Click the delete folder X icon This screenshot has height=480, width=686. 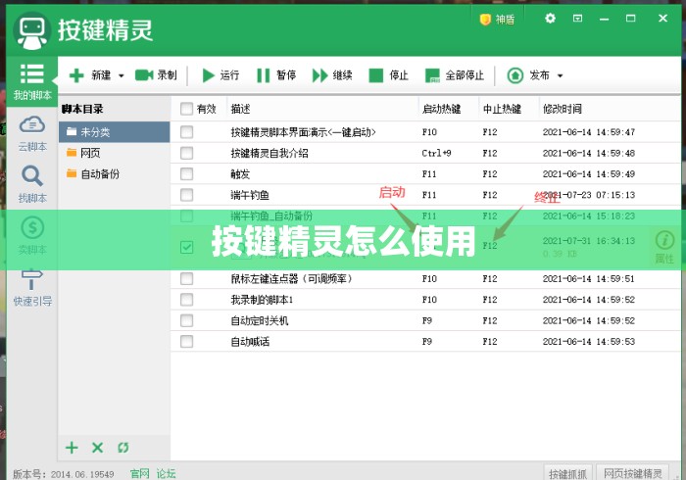98,448
